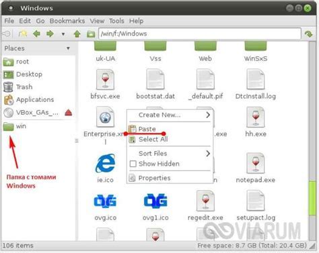Open the Places panel dropdown
This screenshot has width=319, height=253.
coord(68,48)
